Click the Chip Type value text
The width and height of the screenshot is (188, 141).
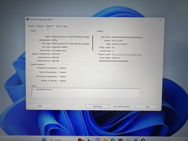pos(70,44)
